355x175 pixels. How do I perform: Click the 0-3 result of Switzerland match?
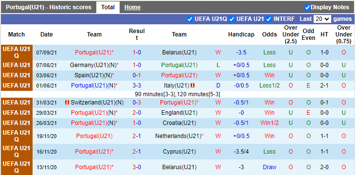137,103
